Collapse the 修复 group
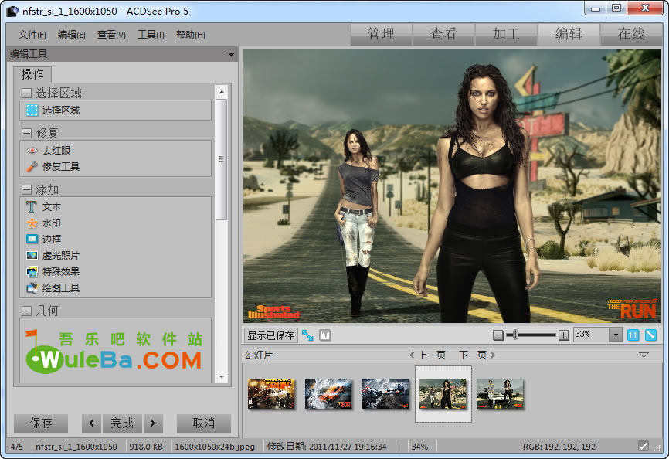Viewport: 669px width, 459px height. [26, 133]
